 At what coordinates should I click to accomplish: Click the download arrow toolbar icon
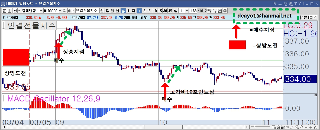10,11
